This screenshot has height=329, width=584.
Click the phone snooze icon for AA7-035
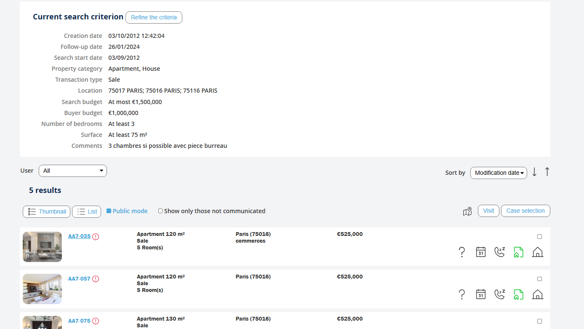pyautogui.click(x=499, y=252)
